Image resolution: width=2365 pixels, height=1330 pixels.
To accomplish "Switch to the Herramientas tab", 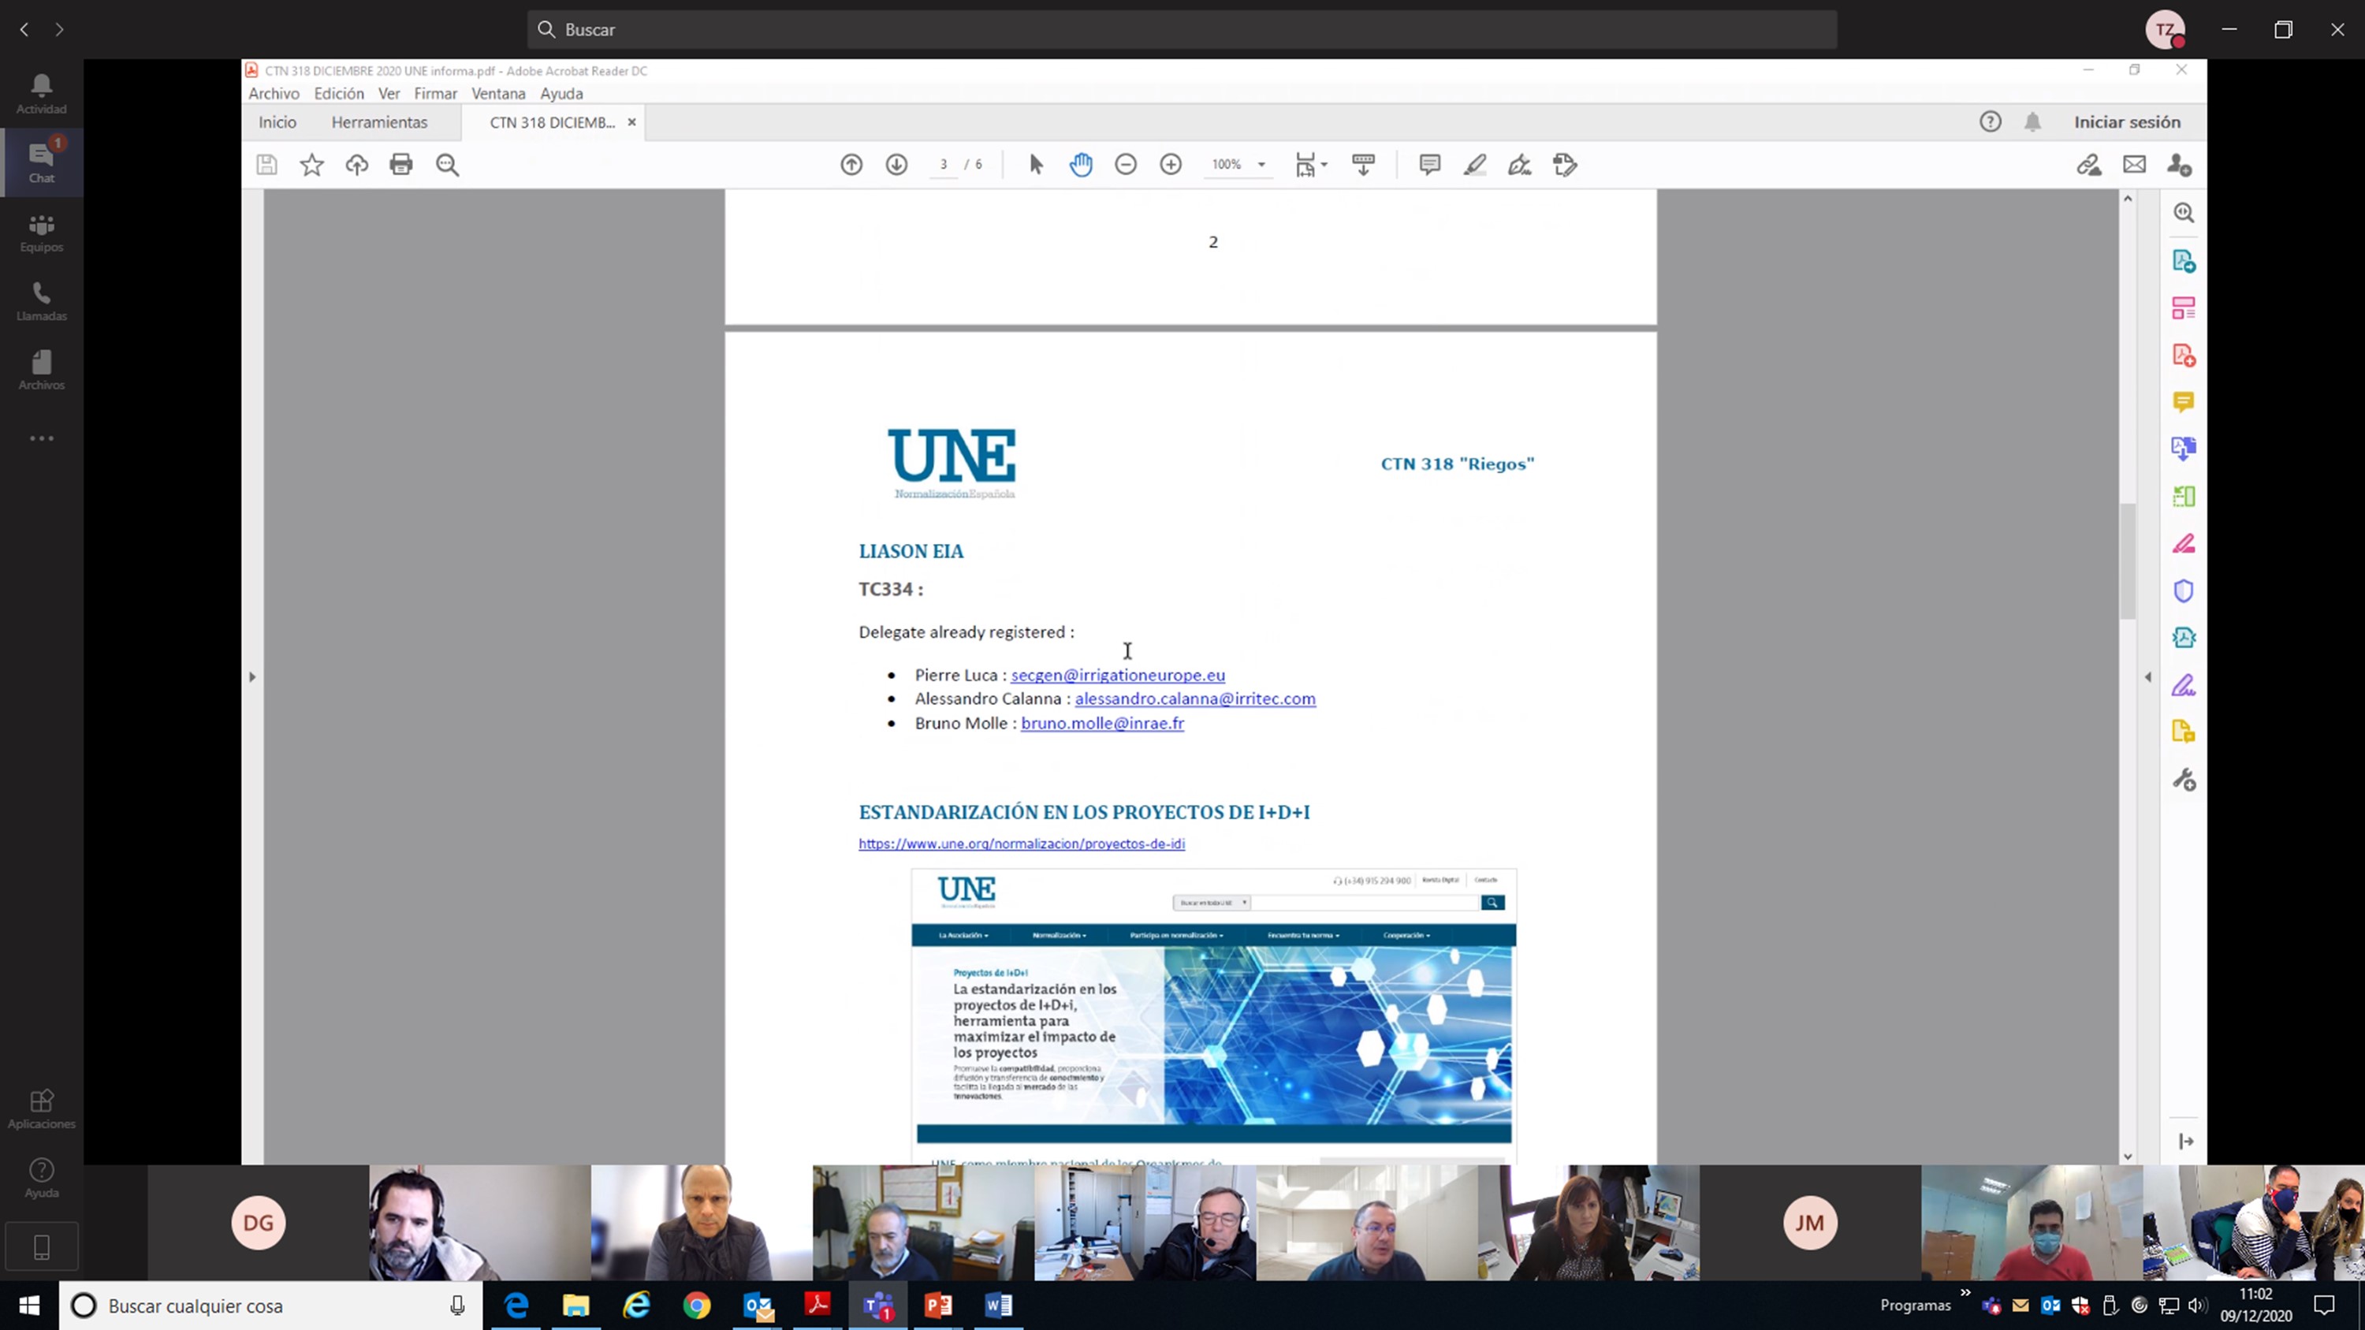I will [379, 122].
